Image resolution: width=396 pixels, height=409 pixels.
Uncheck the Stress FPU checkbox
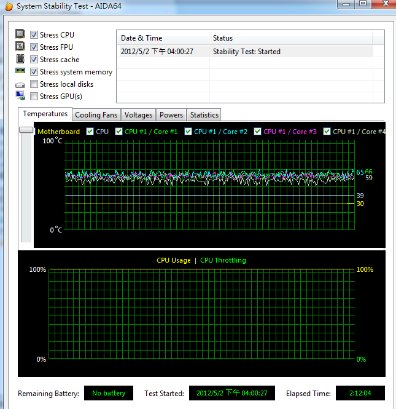34,47
